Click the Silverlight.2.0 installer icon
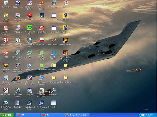 [x=54, y=28]
